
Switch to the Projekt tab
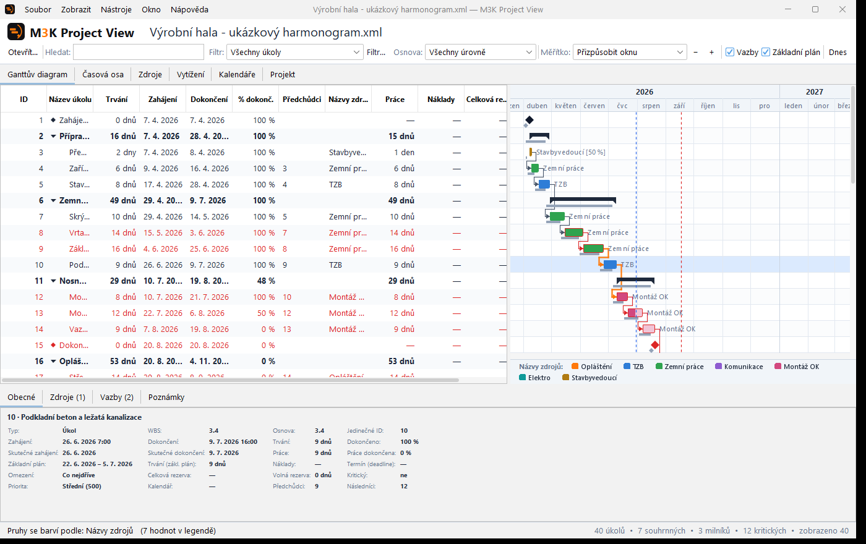click(x=283, y=74)
